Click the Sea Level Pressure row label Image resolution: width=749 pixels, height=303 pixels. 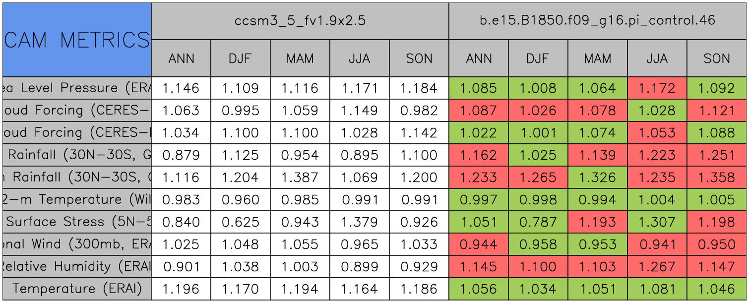76,88
